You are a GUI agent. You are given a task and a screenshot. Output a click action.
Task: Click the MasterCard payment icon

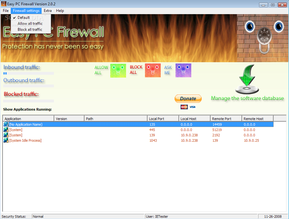(x=184, y=107)
